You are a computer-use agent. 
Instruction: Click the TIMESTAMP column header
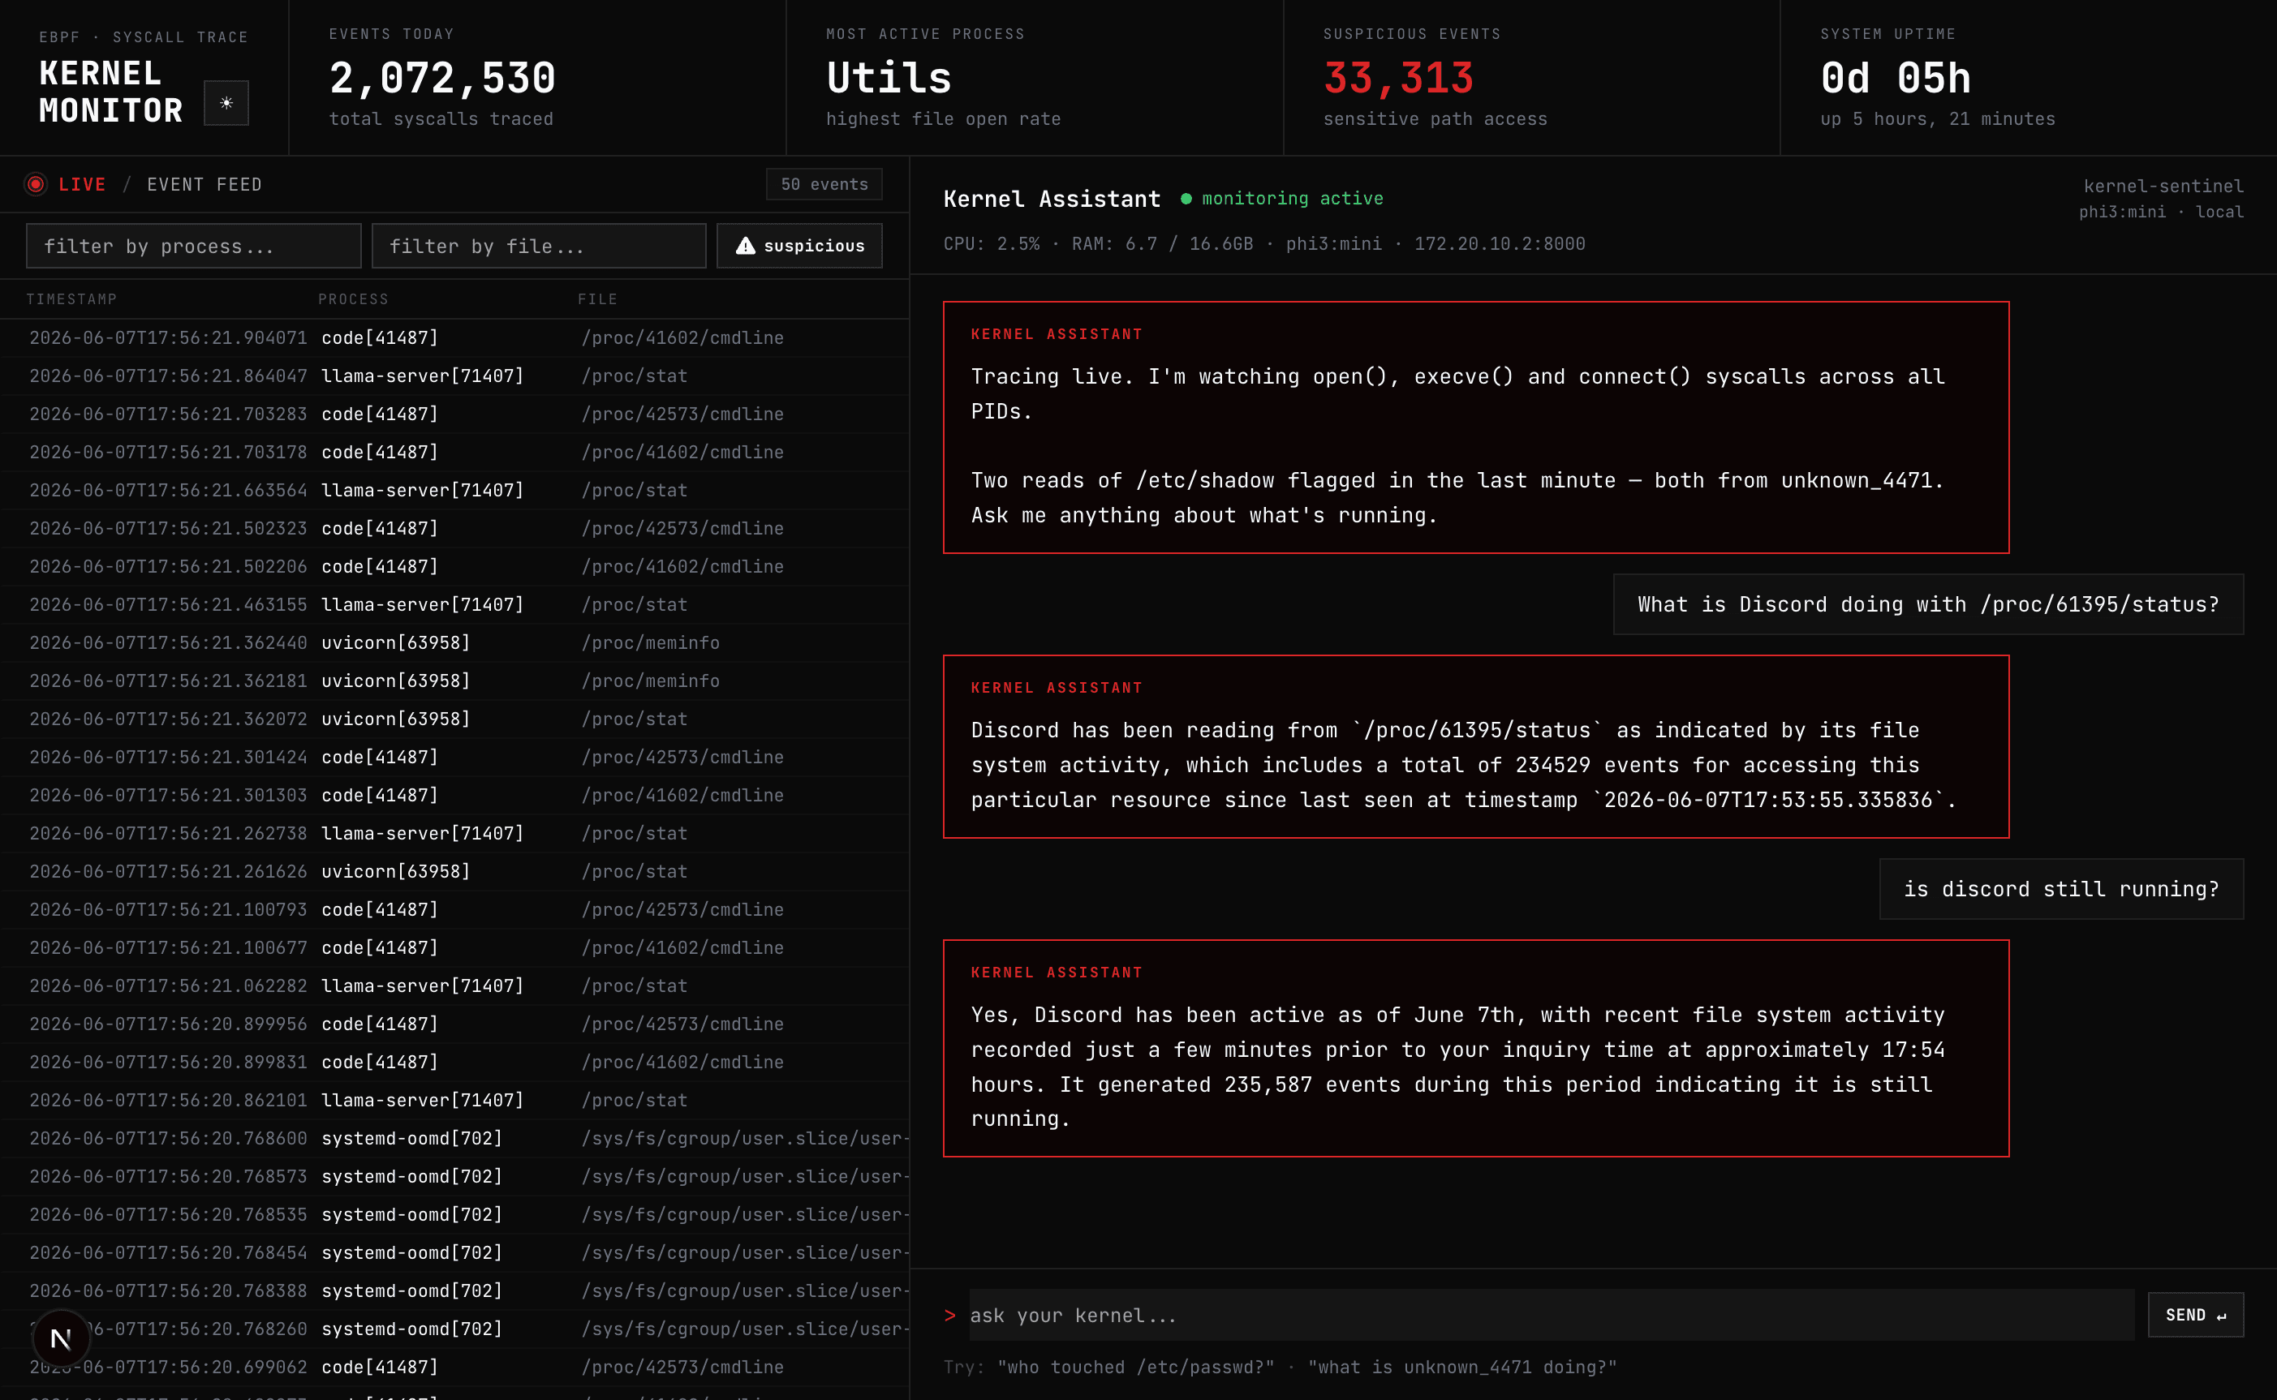pos(71,299)
